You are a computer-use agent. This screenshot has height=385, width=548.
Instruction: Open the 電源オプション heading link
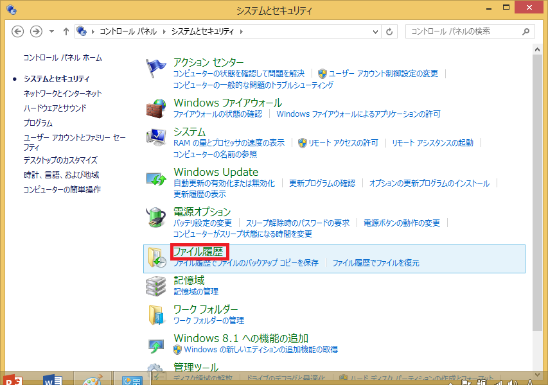point(202,212)
